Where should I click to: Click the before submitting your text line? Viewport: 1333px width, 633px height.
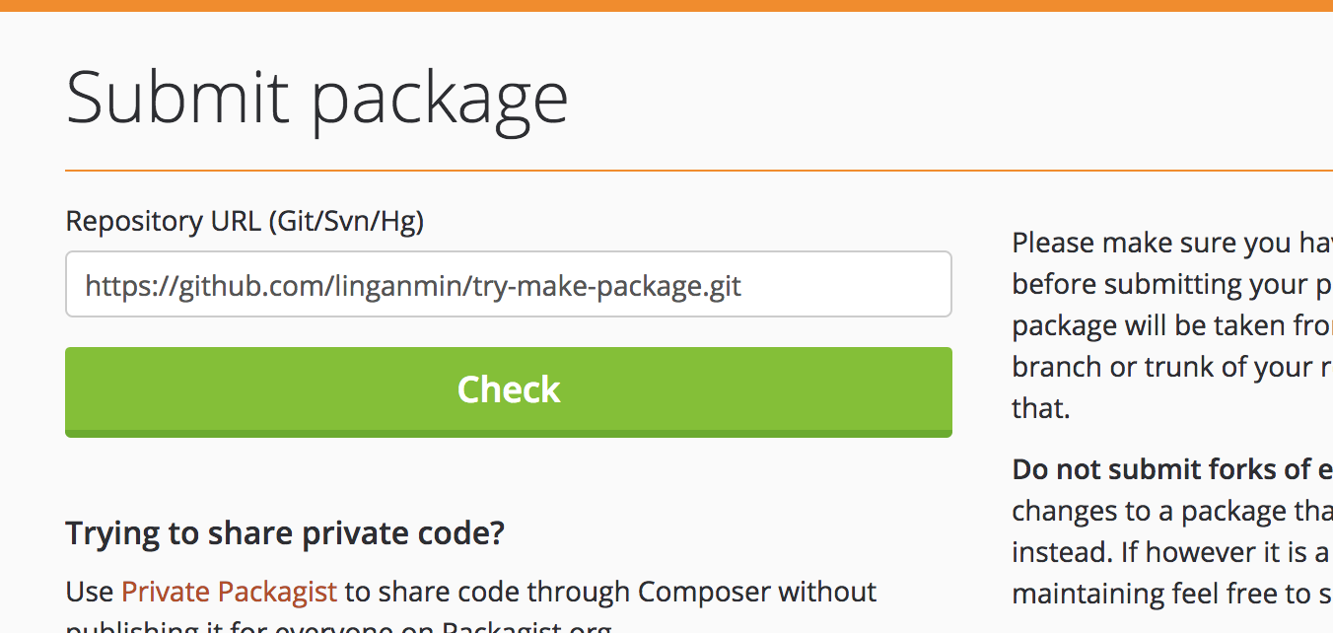(1172, 284)
